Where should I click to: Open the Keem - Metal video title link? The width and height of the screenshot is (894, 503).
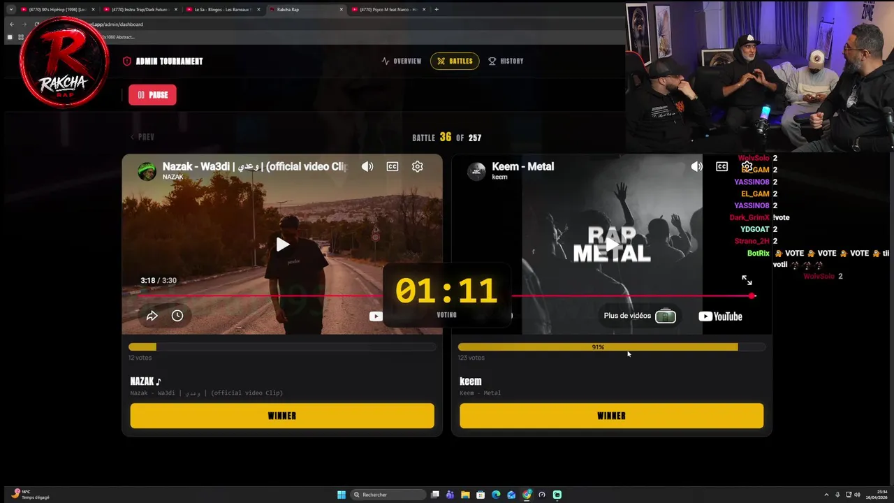522,166
